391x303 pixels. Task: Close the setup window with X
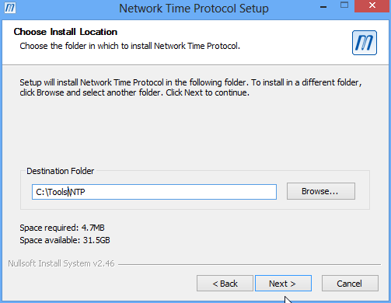[x=372, y=6]
